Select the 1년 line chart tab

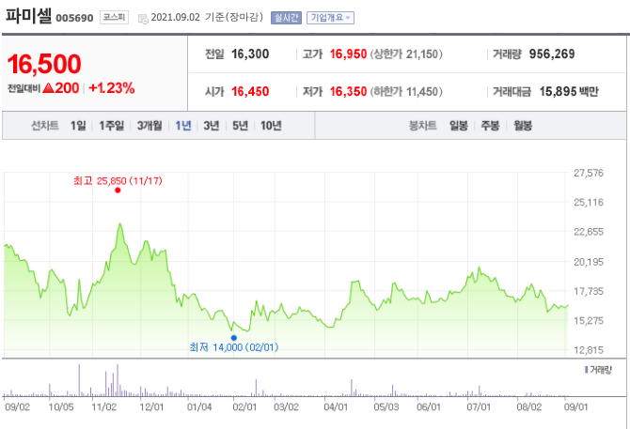[183, 126]
